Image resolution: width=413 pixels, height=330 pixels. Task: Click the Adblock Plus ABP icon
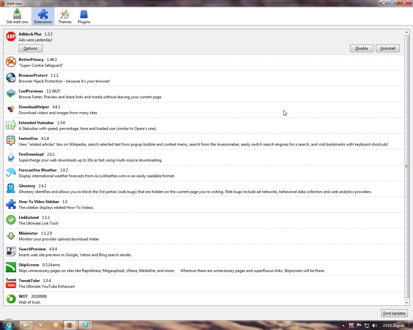(11, 36)
